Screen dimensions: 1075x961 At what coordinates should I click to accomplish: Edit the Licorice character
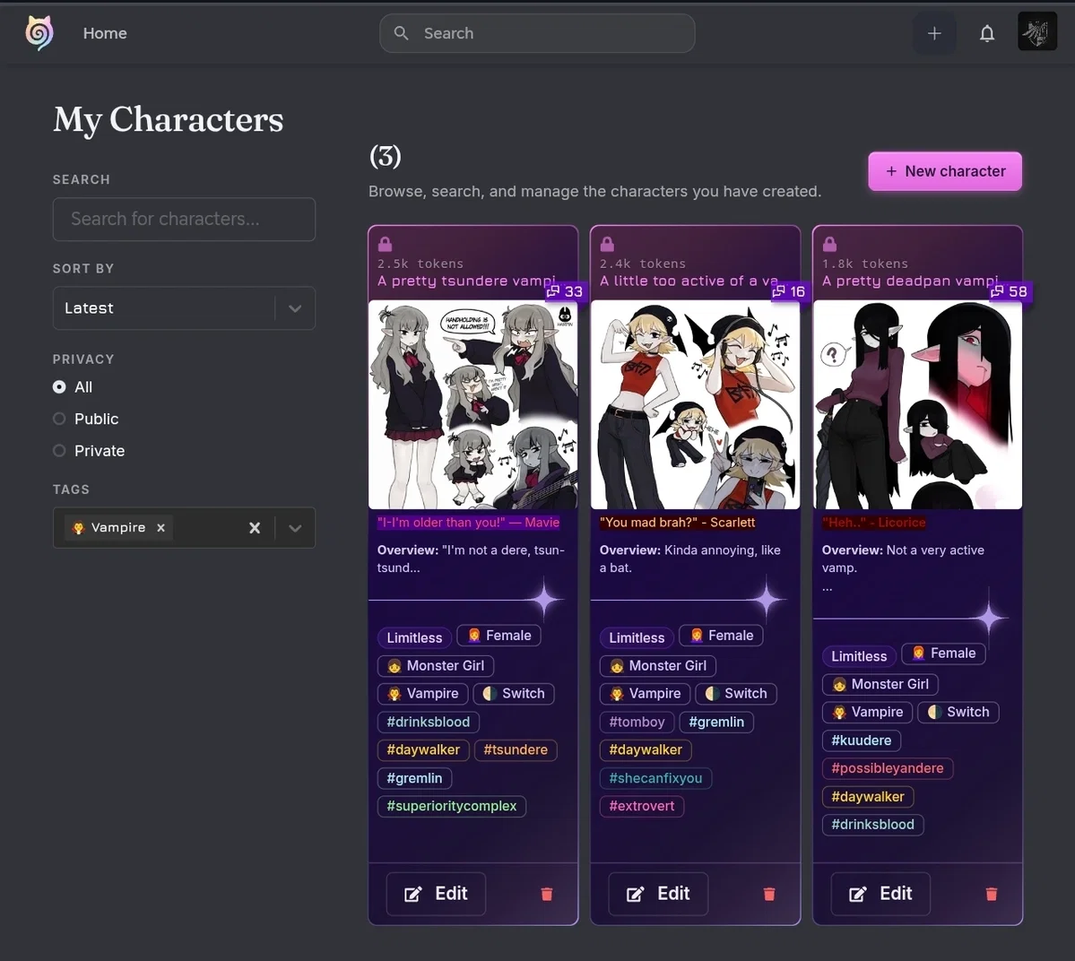tap(880, 894)
